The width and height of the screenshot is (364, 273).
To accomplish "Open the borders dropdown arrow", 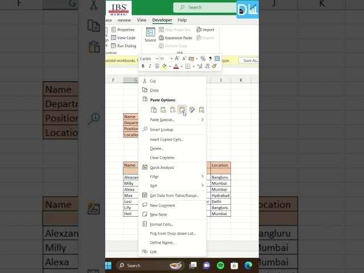I will pyautogui.click(x=193, y=67).
